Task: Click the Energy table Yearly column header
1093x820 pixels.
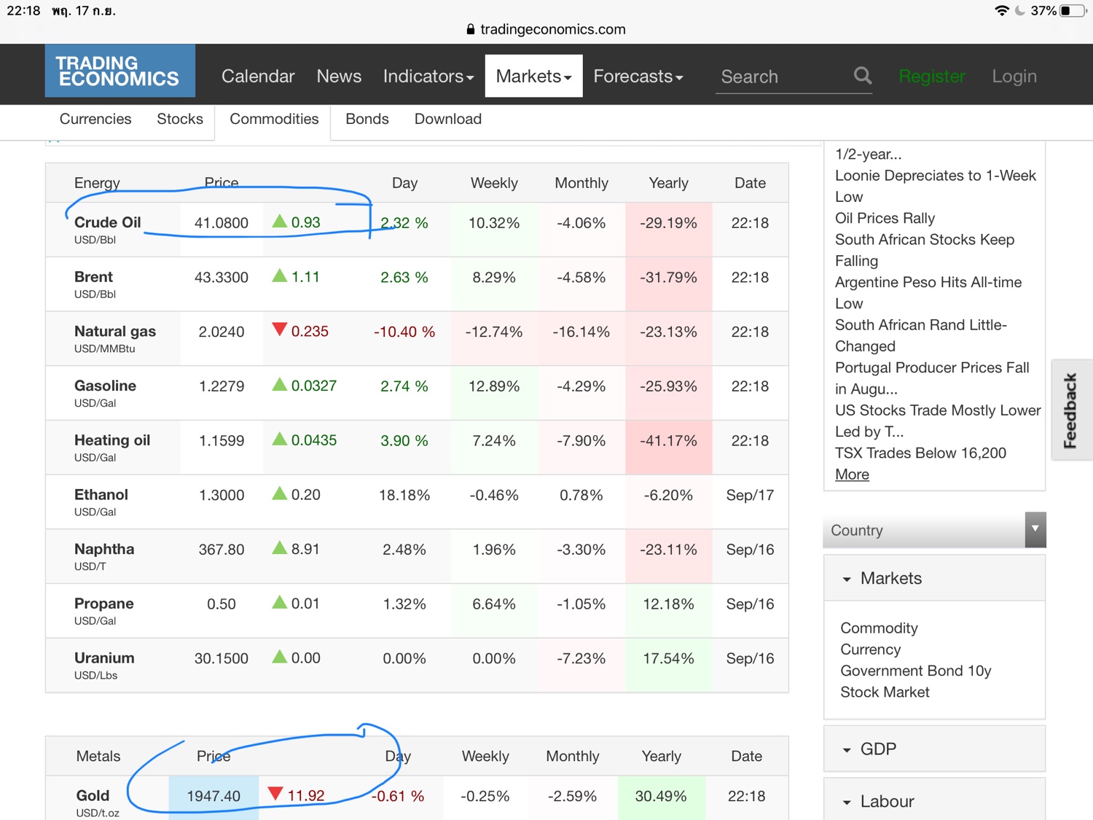Action: (668, 183)
